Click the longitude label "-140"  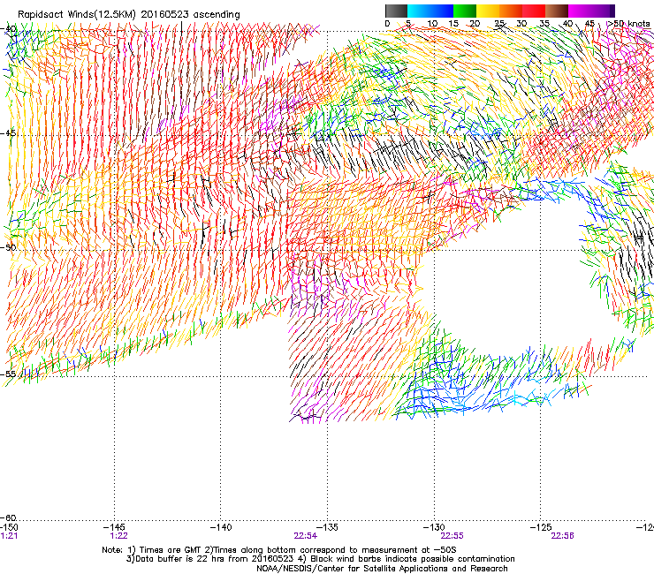[221, 527]
